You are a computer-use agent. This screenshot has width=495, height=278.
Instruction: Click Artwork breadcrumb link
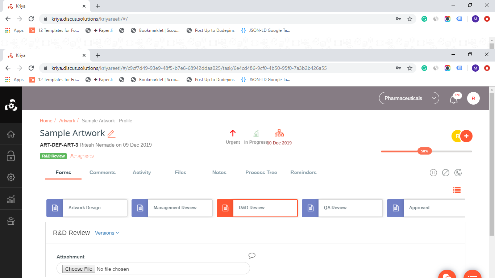[x=67, y=121]
